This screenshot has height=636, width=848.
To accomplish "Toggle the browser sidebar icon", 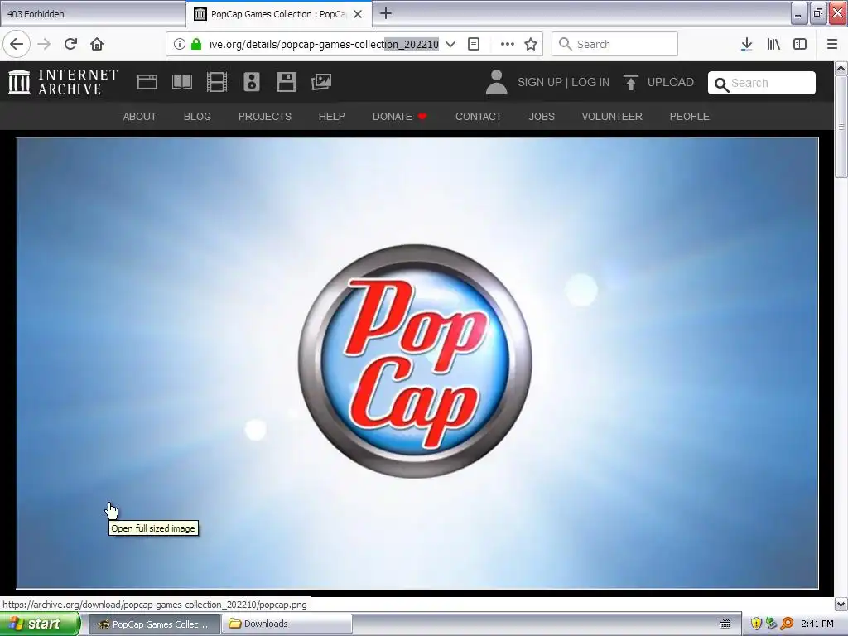I will (800, 44).
